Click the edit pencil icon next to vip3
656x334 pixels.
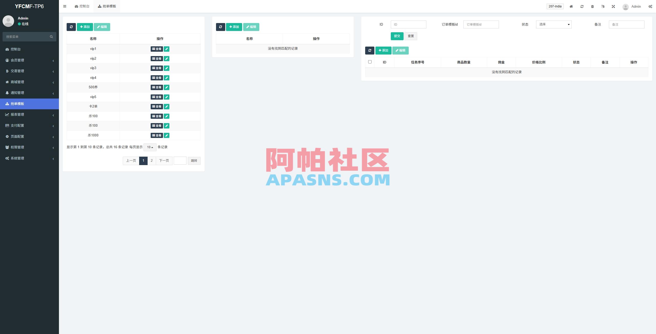click(167, 68)
